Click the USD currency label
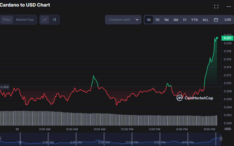This screenshot has height=146, width=234. pos(227,129)
